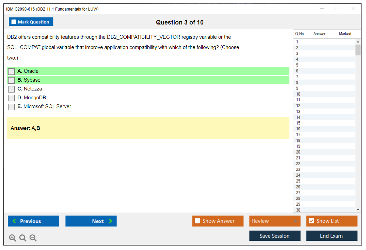366x250 pixels.
Task: Click the Answer column header
Action: pyautogui.click(x=319, y=34)
